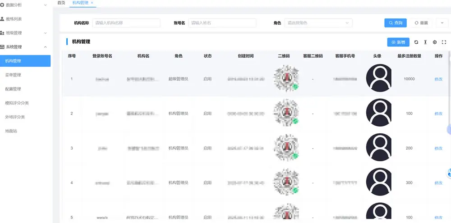View the avatar image in row 3
Image resolution: width=451 pixels, height=223 pixels.
[379, 147]
